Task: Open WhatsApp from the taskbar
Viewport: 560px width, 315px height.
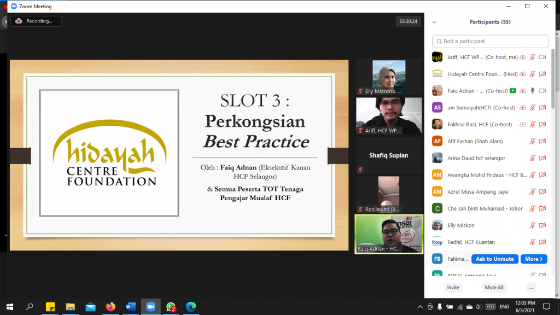Action: tap(171, 307)
